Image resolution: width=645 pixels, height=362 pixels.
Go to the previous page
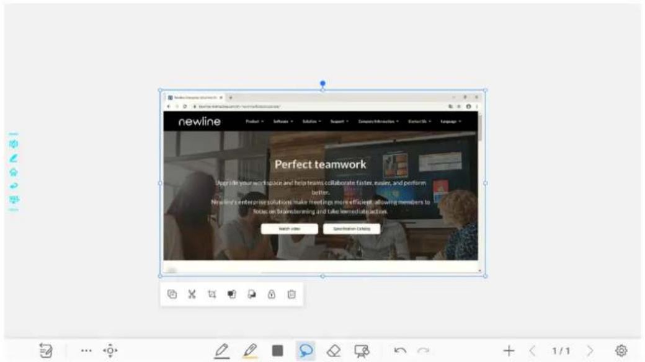tap(532, 350)
